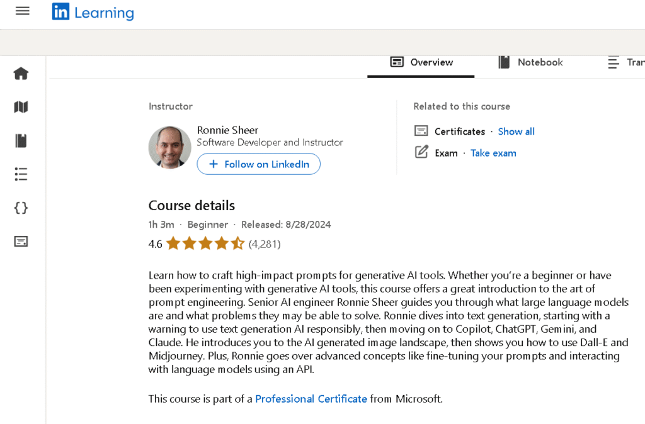This screenshot has width=645, height=424.
Task: Open the Professional Certificate link
Action: (x=311, y=399)
